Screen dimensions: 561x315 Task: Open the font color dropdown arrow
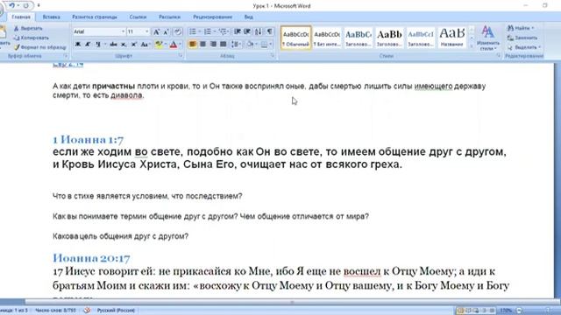coord(180,45)
